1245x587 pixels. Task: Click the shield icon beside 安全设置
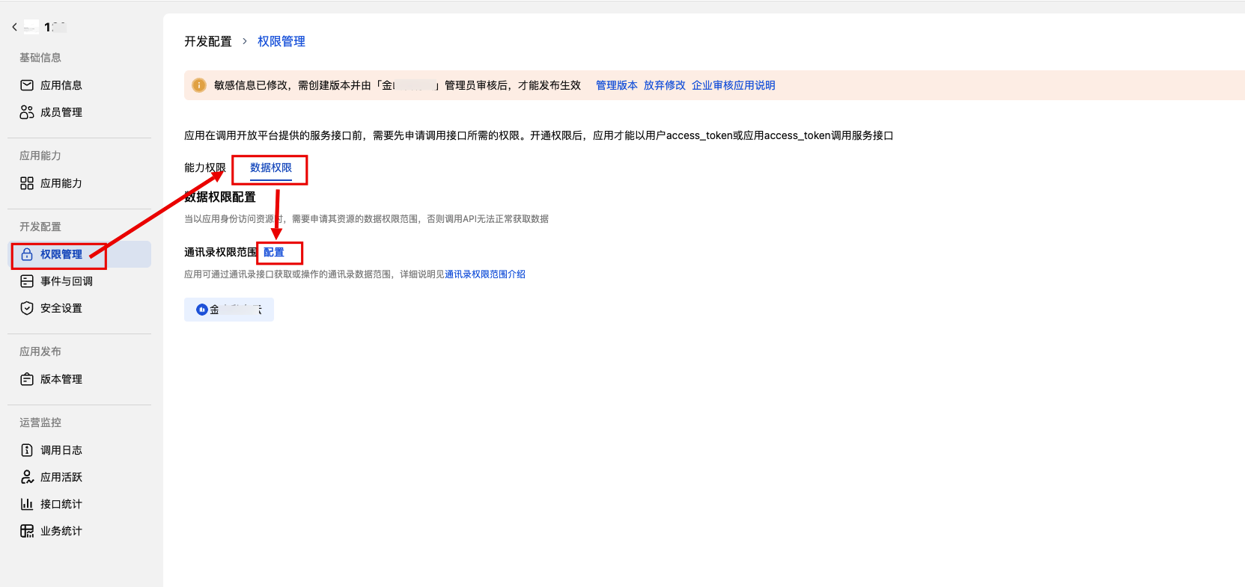tap(27, 308)
